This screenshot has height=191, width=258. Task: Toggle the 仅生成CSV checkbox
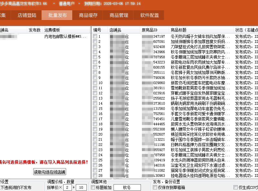point(235,187)
